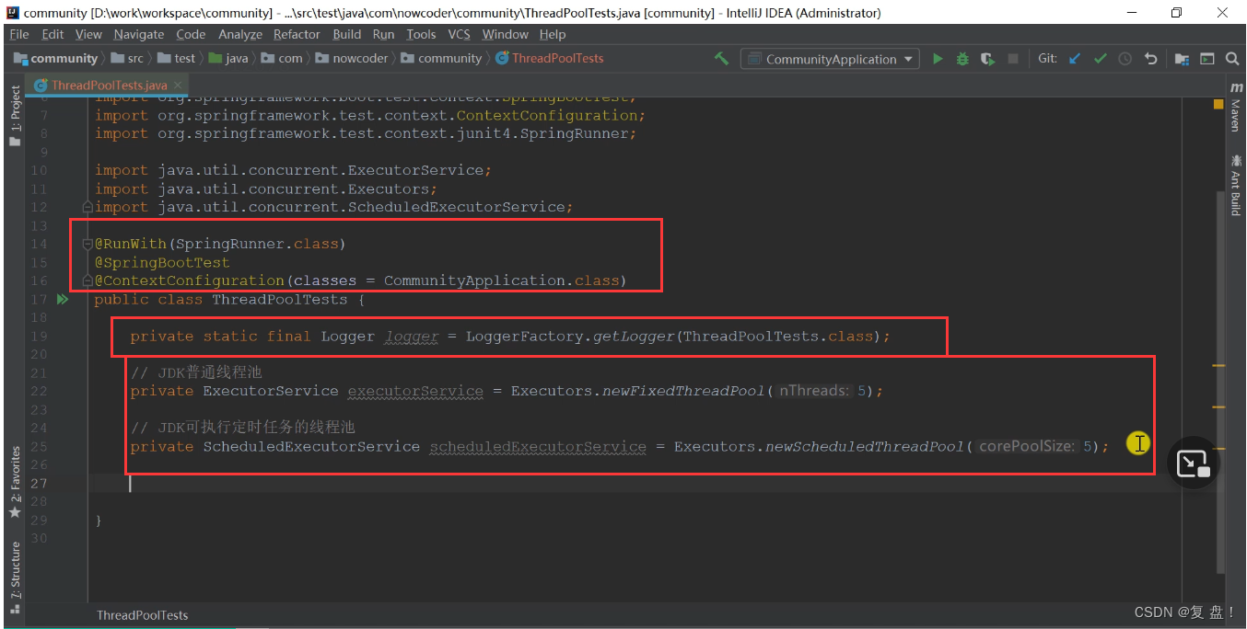This screenshot has width=1247, height=629.
Task: Click the word logger in line 19
Action: [412, 336]
